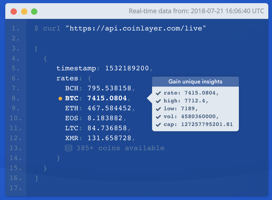The image size is (272, 200).
Task: Click the database icon beside 385+ coins
Action: (x=68, y=148)
